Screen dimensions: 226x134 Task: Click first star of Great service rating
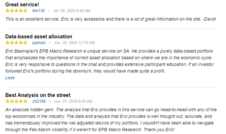tap(7, 11)
